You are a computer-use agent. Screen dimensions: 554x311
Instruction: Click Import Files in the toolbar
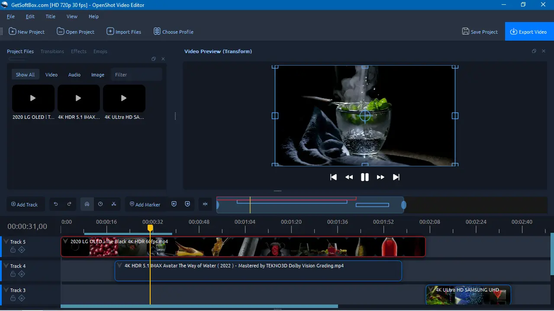(124, 32)
